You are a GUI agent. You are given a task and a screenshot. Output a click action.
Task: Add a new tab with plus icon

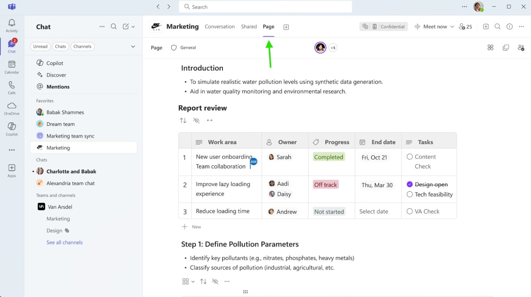(x=286, y=27)
